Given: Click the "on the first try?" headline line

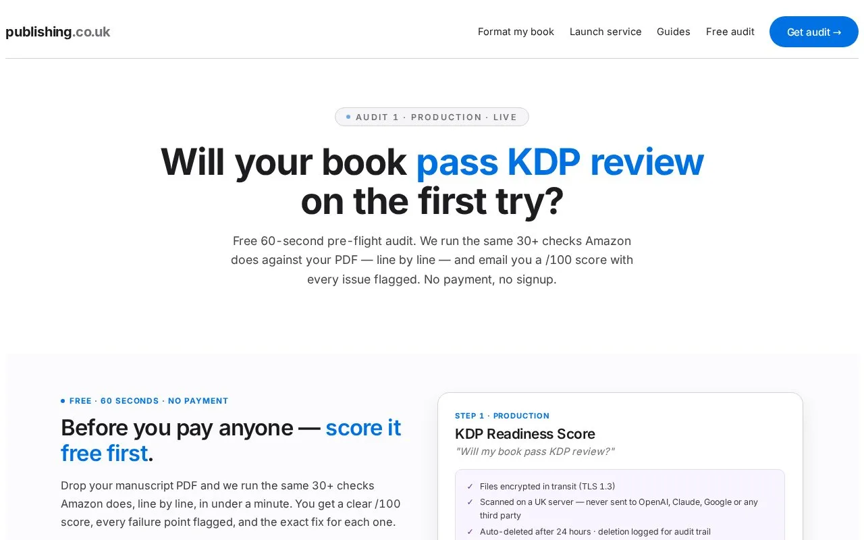Looking at the screenshot, I should pyautogui.click(x=432, y=201).
